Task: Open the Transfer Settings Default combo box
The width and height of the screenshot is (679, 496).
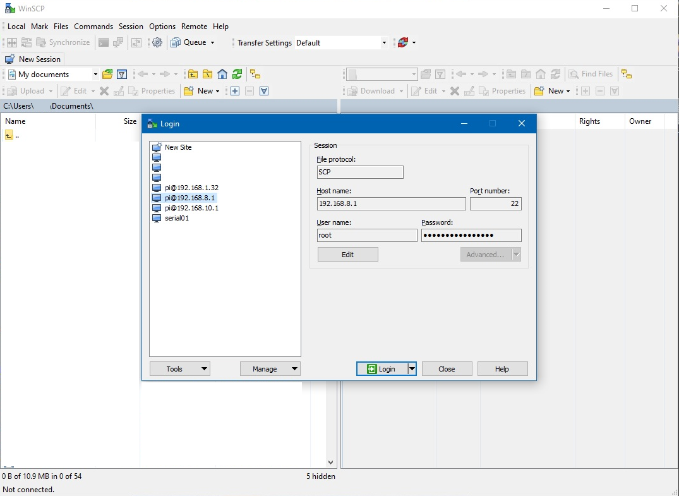Action: pos(341,43)
